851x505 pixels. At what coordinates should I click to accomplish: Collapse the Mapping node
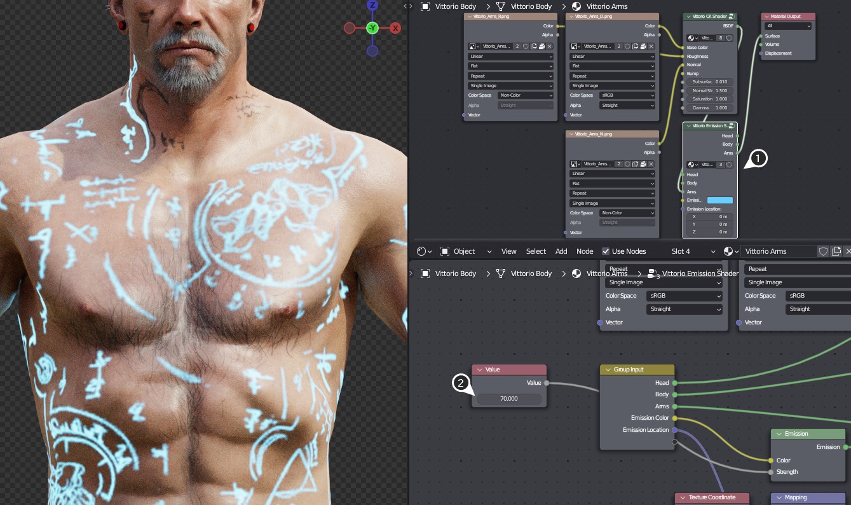click(x=779, y=497)
